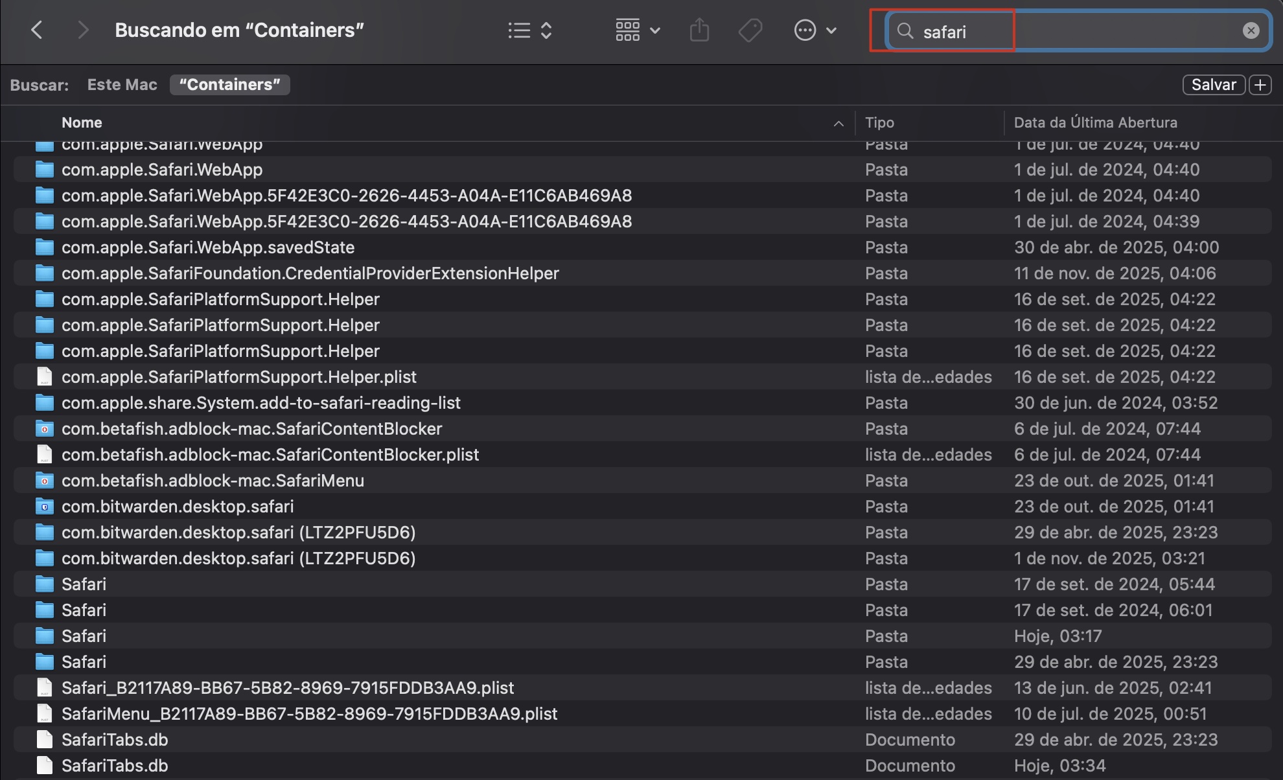The height and width of the screenshot is (780, 1283).
Task: Click the tag icon in toolbar
Action: coord(750,30)
